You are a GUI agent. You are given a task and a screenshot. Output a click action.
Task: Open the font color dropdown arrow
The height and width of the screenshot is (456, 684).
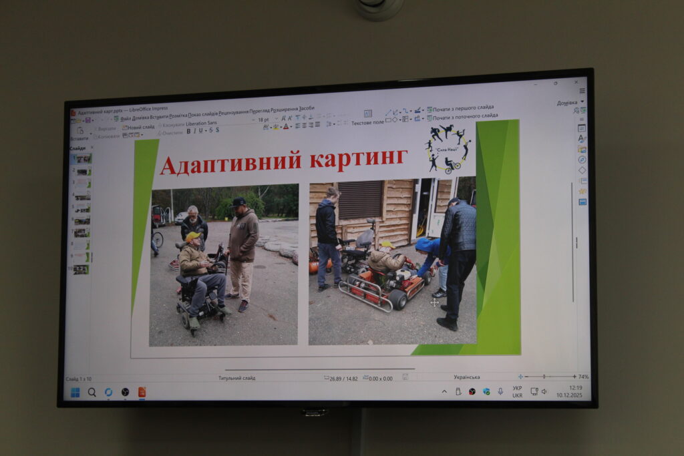point(291,126)
